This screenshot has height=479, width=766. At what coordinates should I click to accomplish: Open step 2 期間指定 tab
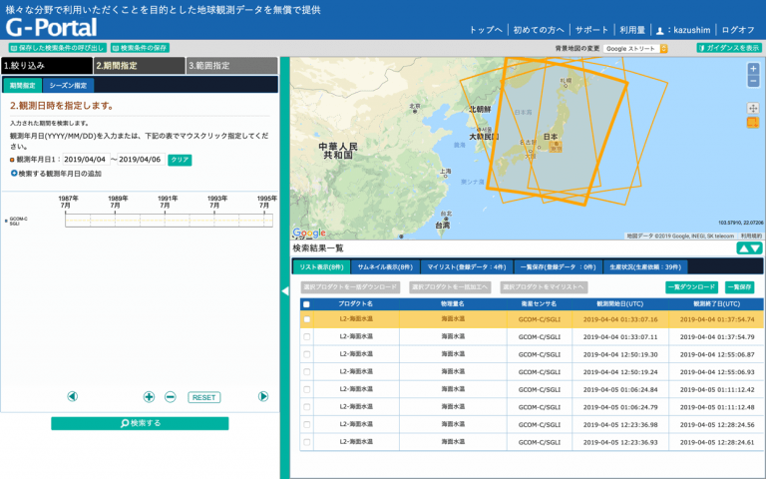coord(140,66)
